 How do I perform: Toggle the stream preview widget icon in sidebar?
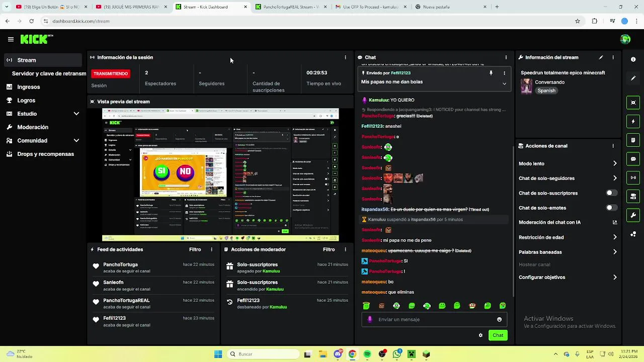pos(633,103)
